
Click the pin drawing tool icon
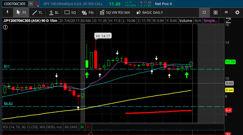7,12
